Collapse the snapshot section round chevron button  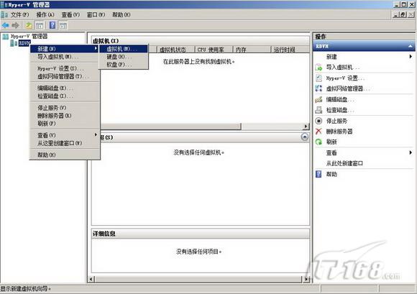tap(305, 137)
